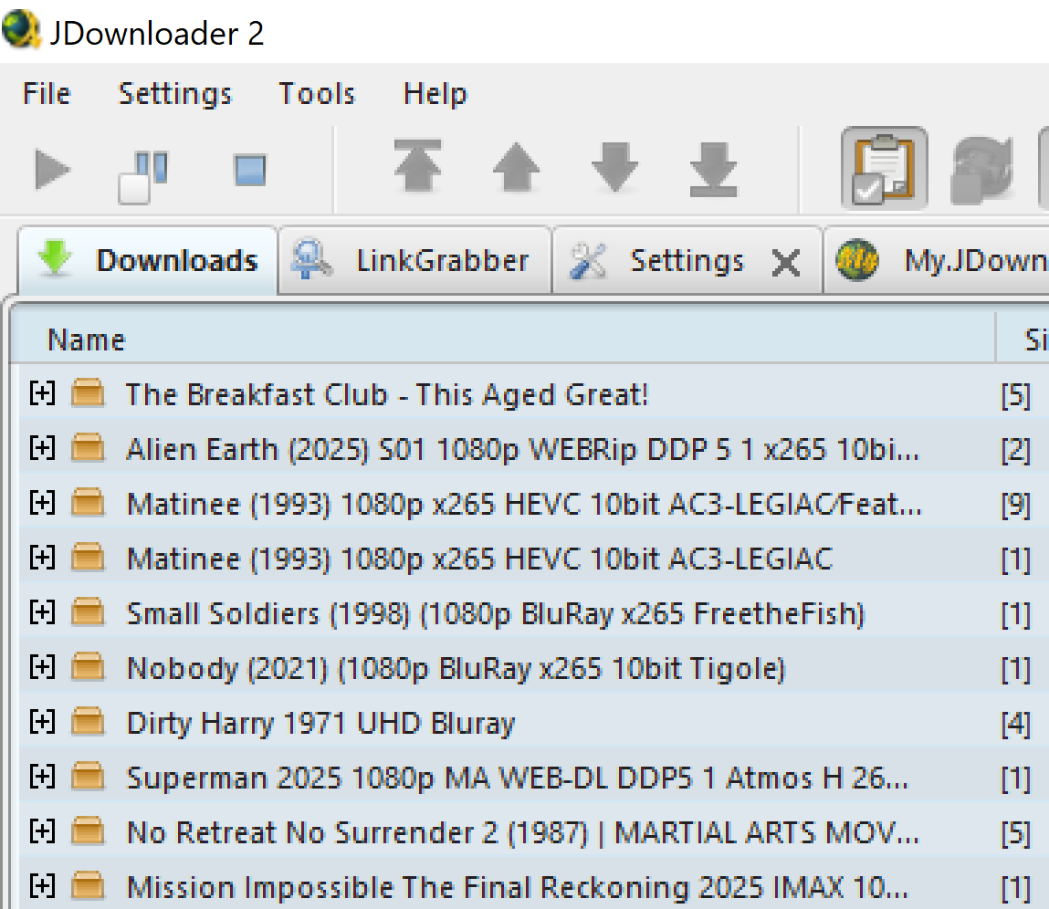Select Mission Impossible The Final Reckoning row name

coord(518,888)
